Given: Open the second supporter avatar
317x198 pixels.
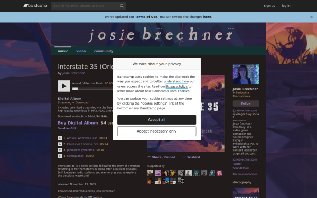Looking at the screenshot, I should (158, 173).
